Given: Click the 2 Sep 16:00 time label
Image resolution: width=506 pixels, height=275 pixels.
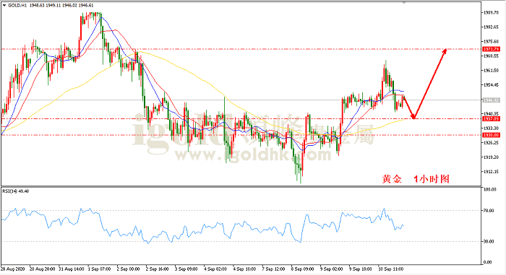Looking at the screenshot, I should (x=158, y=269).
